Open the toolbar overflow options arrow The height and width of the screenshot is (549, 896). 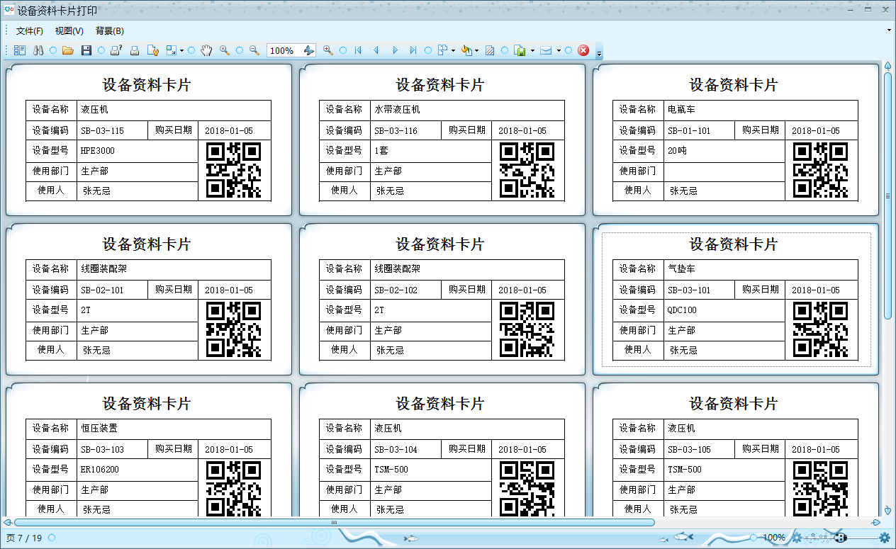point(599,53)
